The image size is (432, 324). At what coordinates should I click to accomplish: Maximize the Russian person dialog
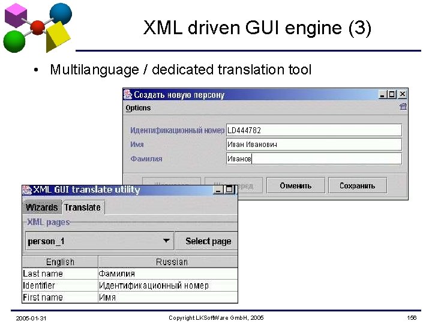(392, 95)
